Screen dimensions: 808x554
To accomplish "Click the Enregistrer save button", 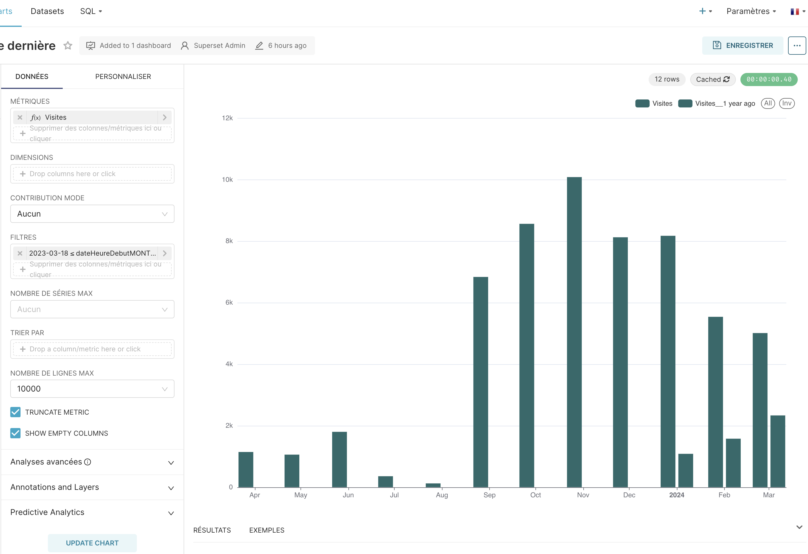I will coord(743,46).
